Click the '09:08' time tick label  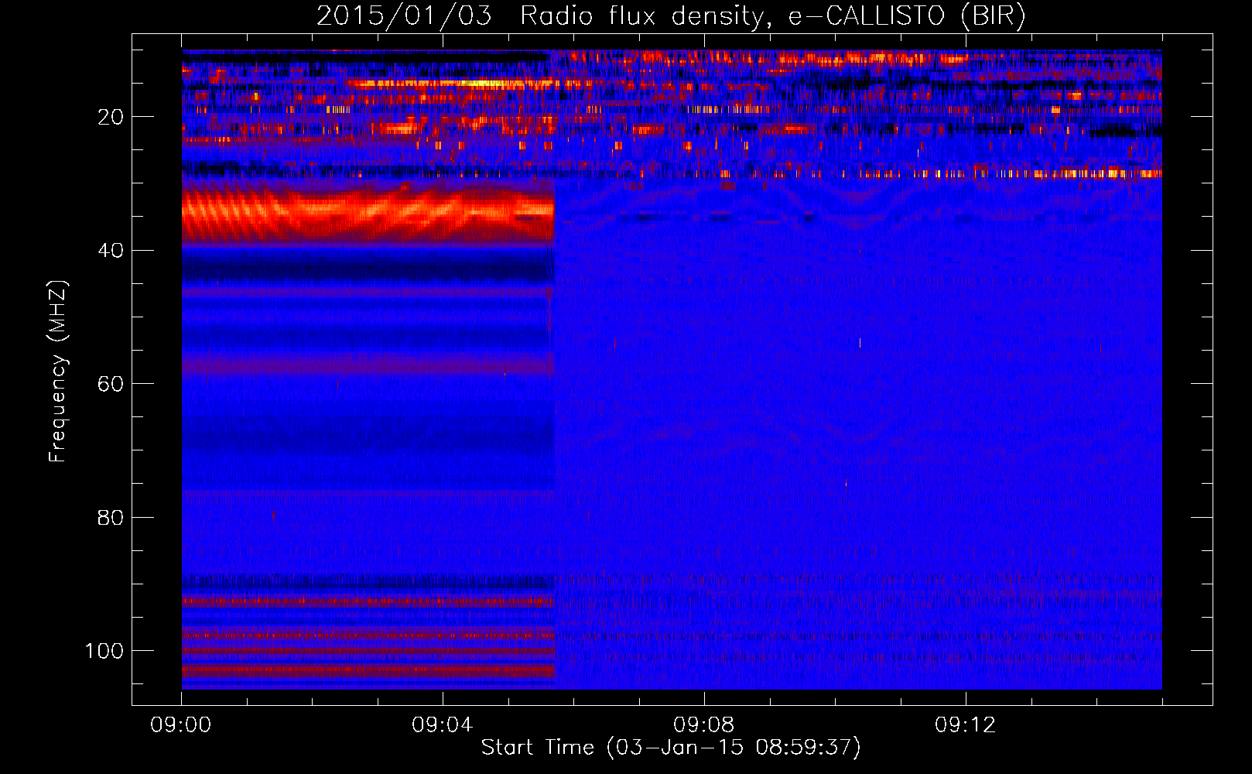(x=704, y=725)
